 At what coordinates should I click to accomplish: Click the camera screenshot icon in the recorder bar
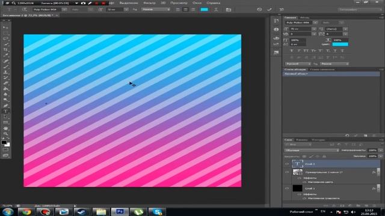(83, 3)
